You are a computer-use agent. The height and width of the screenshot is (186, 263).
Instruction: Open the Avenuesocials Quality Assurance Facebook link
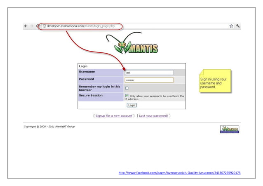[x=179, y=172]
